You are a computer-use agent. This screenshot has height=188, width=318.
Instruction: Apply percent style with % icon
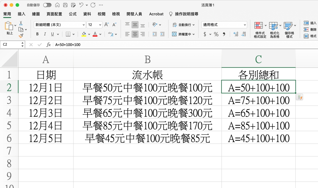[x=216, y=34]
